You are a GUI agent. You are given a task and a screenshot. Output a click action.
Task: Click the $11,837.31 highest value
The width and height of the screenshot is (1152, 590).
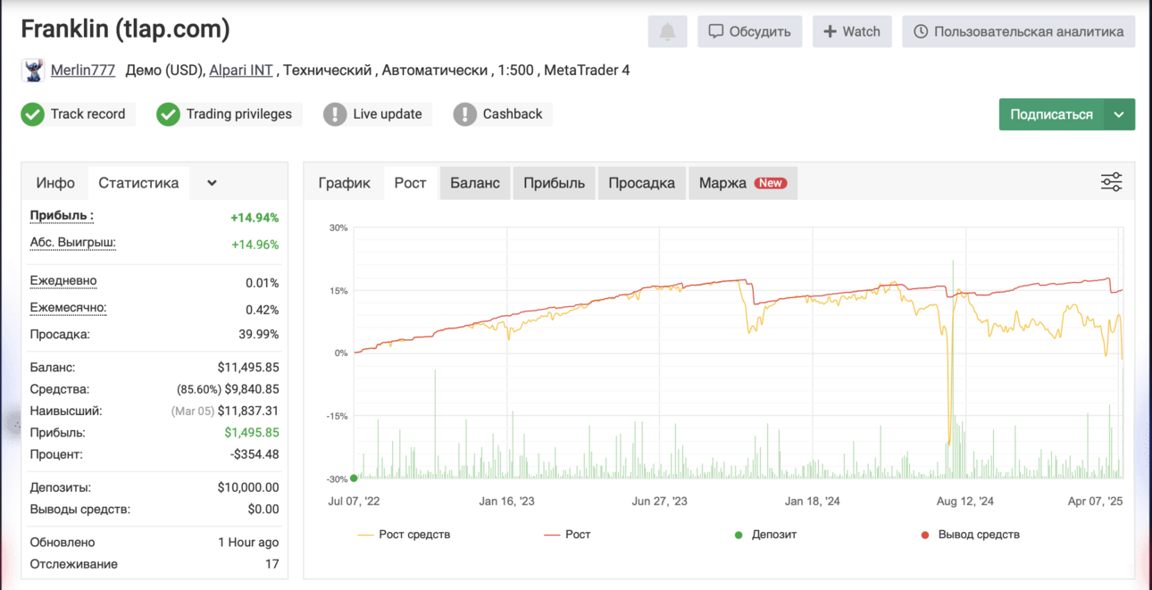248,411
